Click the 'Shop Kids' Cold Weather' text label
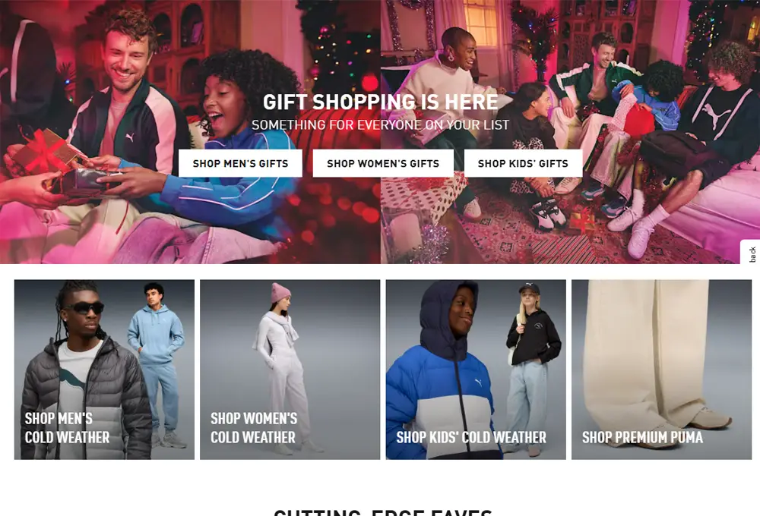Screen dimensions: 760x516 click(x=471, y=438)
